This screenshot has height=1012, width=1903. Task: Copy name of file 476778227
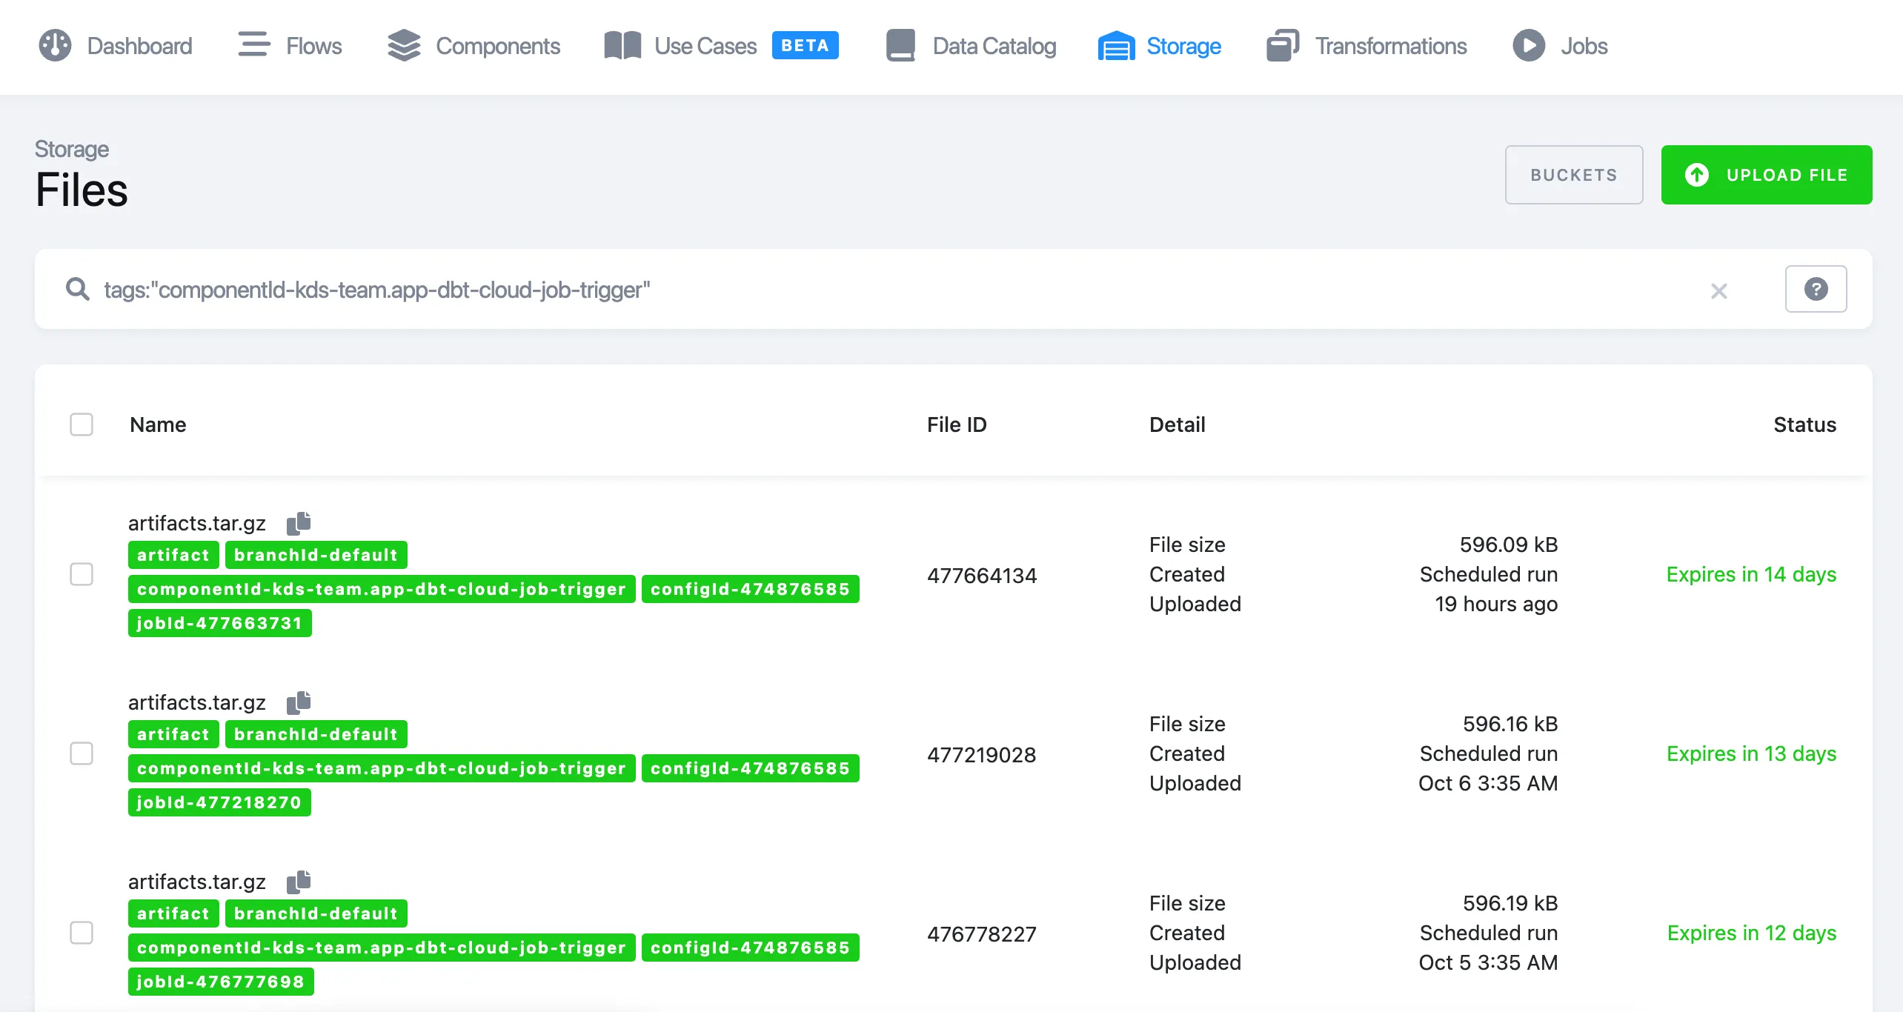pyautogui.click(x=299, y=882)
